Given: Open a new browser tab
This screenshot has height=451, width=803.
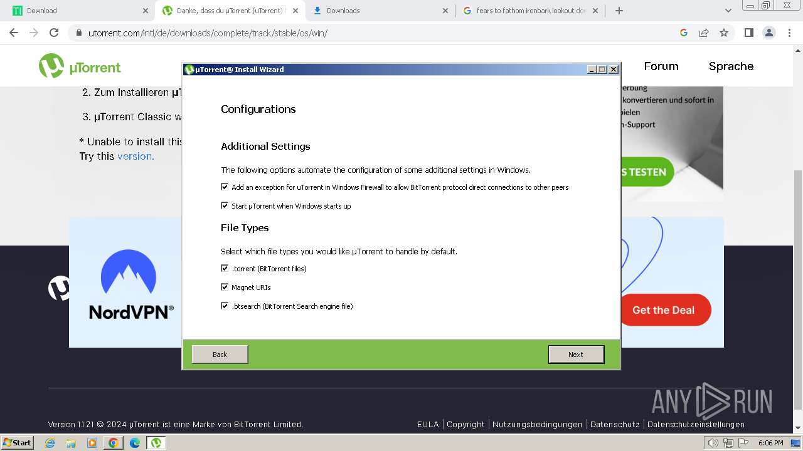Looking at the screenshot, I should click(x=619, y=11).
